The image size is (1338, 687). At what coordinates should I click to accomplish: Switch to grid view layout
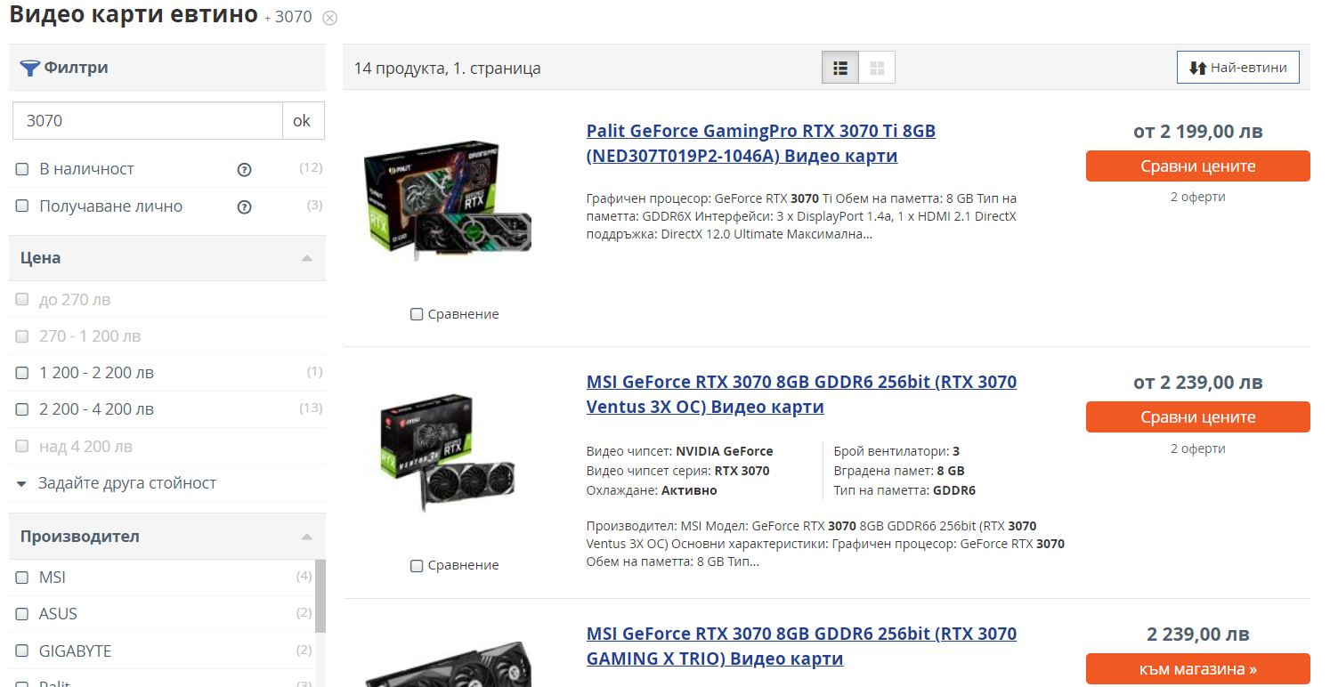[877, 68]
